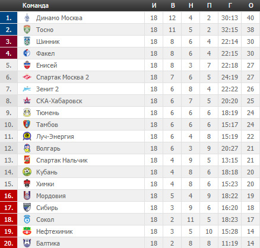Open the Енисей team page link
This screenshot has height=248, width=260.
pyautogui.click(x=47, y=65)
